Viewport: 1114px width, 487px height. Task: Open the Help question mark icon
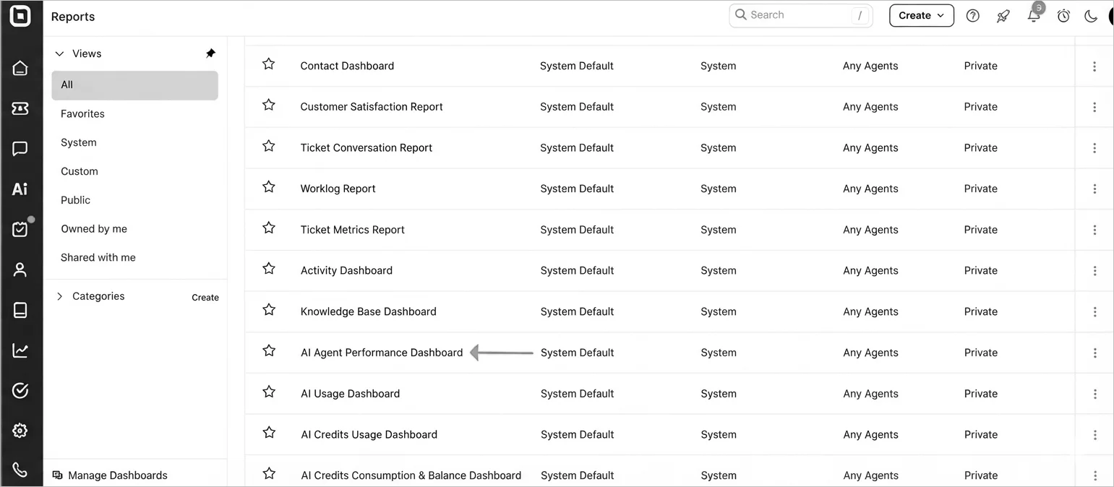click(973, 16)
